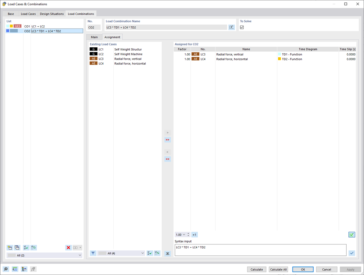364x275 pixels.
Task: Click the =1 factor reset button
Action: [194, 234]
